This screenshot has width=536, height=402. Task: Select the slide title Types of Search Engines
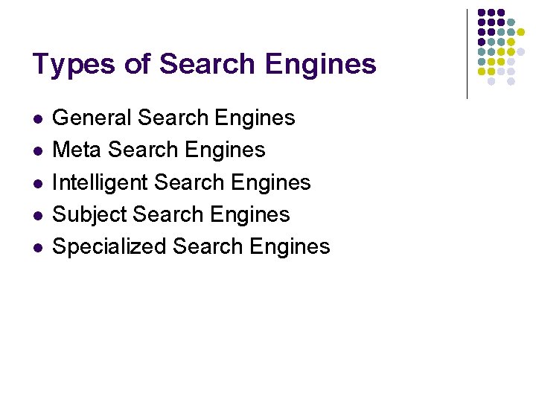tap(204, 64)
